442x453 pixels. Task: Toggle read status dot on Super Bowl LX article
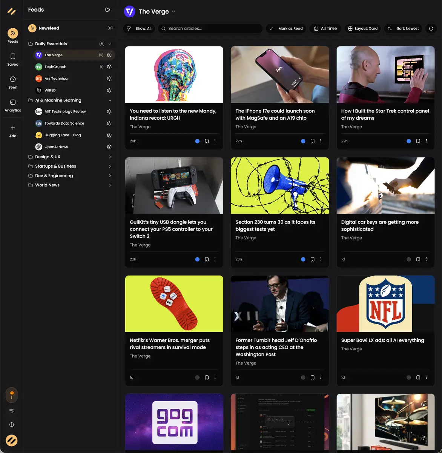click(x=409, y=377)
